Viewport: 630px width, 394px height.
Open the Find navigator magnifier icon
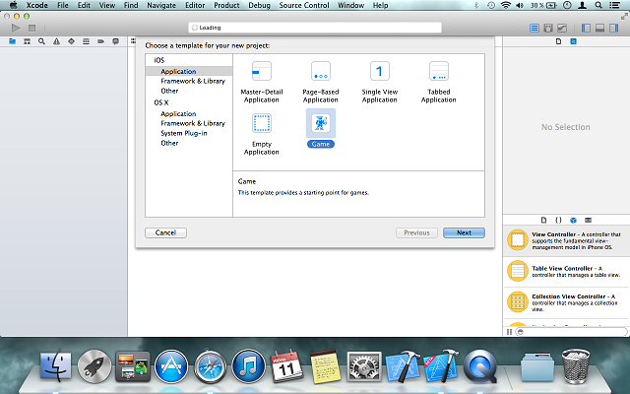tap(41, 41)
